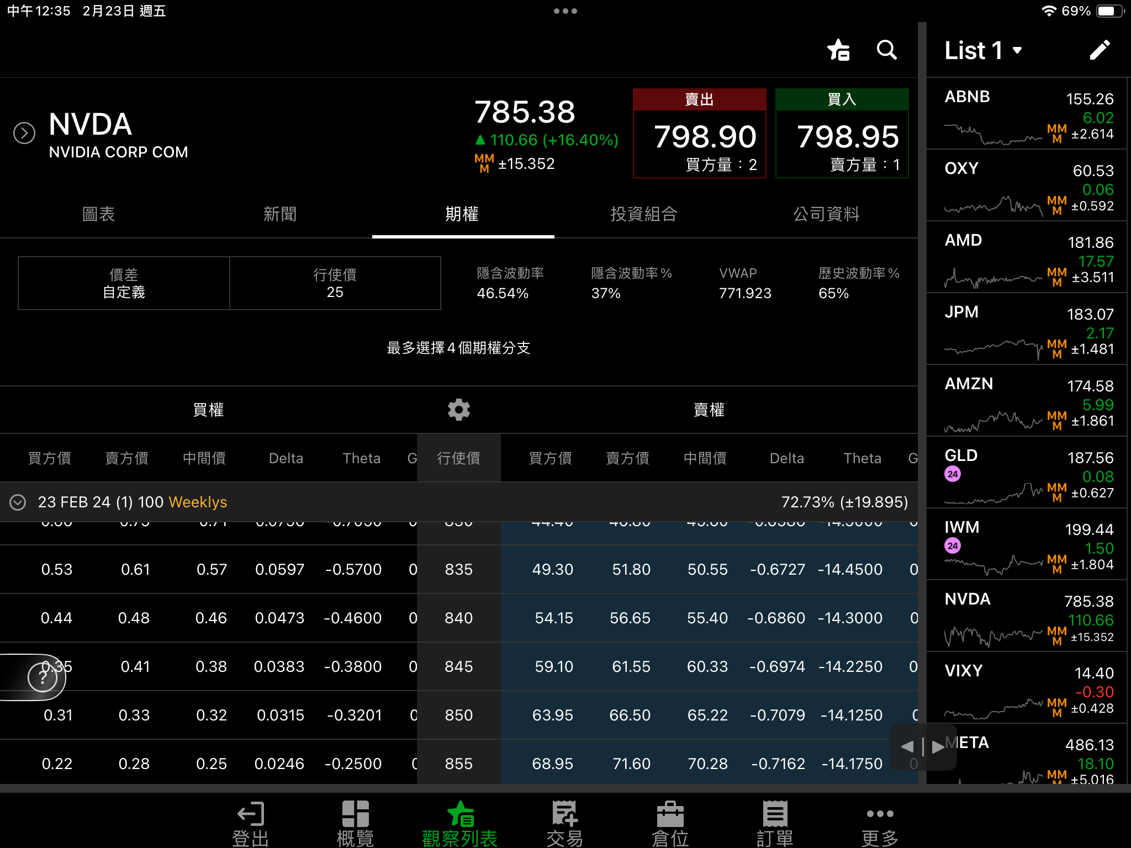Select NVDA row in the watchlist

[x=1027, y=616]
